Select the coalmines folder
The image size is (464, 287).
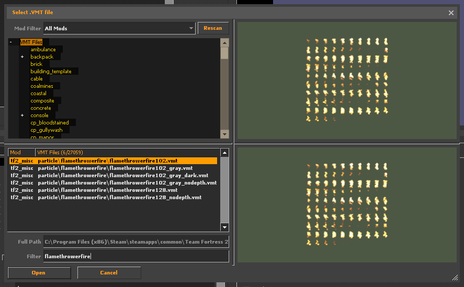42,86
